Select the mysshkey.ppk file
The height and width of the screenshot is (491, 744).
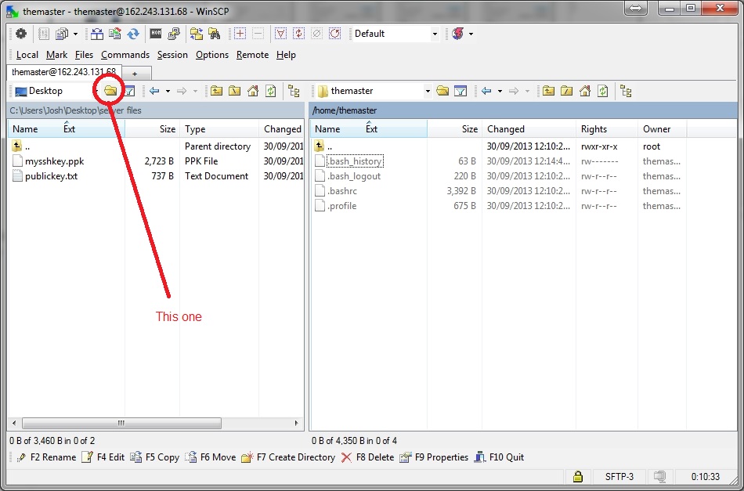pos(55,161)
